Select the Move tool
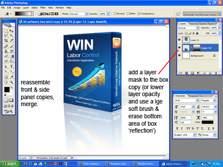Screen dimensions: 223x167 11,31
